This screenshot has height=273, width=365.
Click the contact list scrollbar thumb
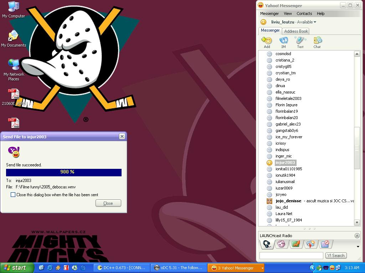click(x=357, y=148)
